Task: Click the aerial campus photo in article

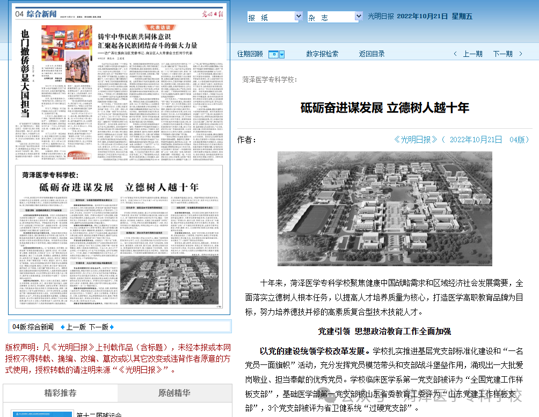Action: pyautogui.click(x=384, y=208)
